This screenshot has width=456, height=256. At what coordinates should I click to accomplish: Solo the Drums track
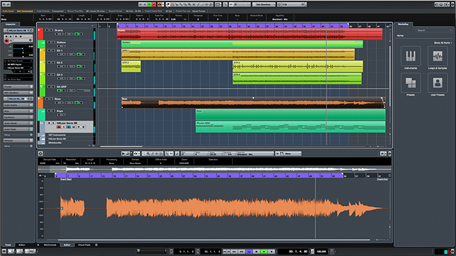(x=51, y=30)
